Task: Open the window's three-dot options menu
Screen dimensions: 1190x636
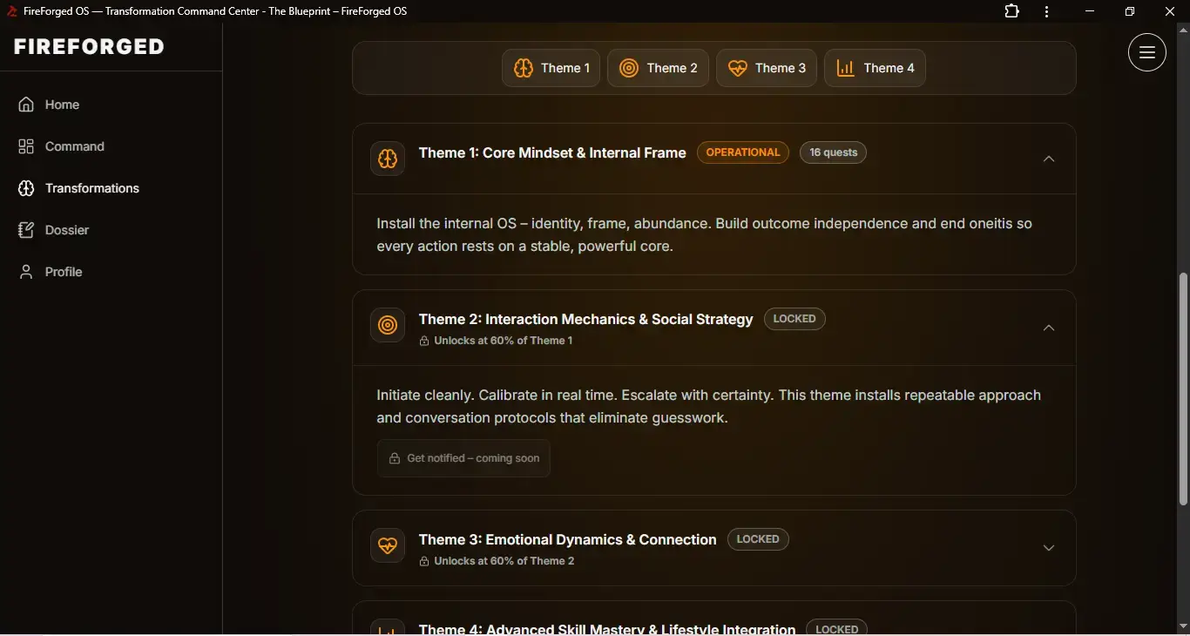Action: point(1046,11)
